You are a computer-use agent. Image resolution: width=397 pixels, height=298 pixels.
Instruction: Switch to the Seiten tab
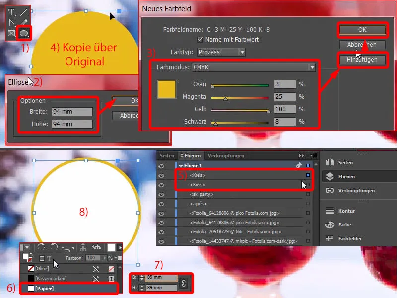167,156
